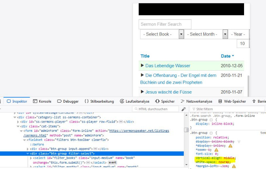Focus the Stile filtern filter box
266x169 pixels.
227,109
